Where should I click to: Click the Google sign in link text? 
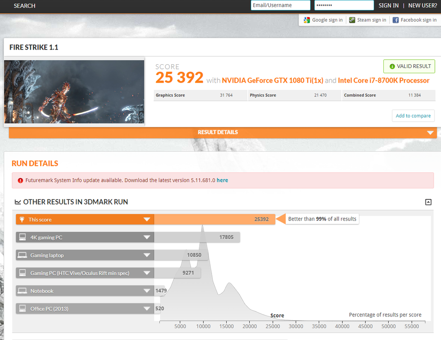pyautogui.click(x=327, y=20)
